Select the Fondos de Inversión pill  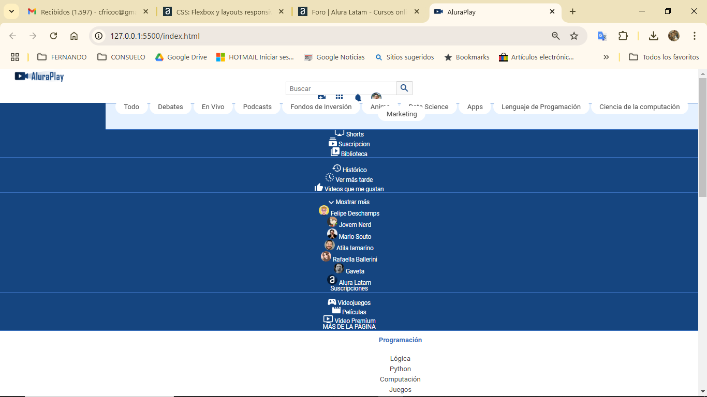pyautogui.click(x=321, y=106)
